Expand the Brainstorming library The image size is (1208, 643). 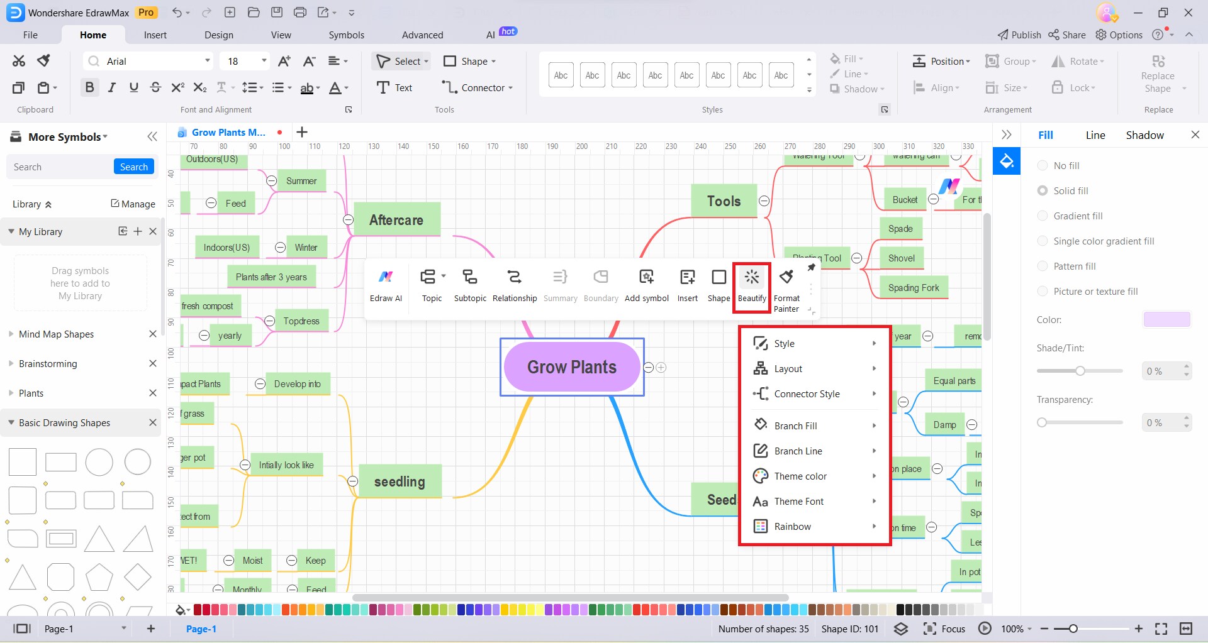pyautogui.click(x=11, y=364)
